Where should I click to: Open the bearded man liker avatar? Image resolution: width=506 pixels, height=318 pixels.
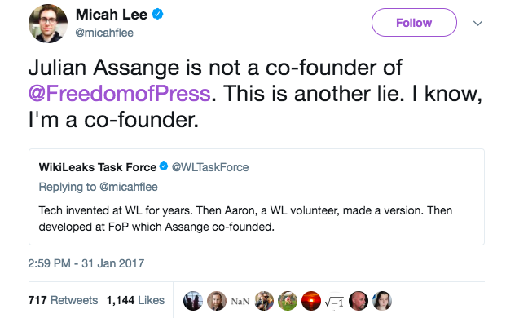pyautogui.click(x=217, y=301)
